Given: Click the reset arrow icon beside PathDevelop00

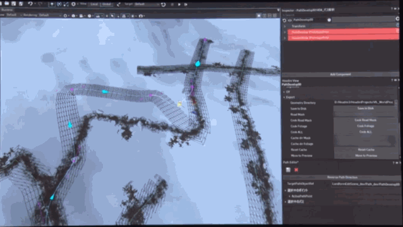Looking at the screenshot, I should [284, 20].
